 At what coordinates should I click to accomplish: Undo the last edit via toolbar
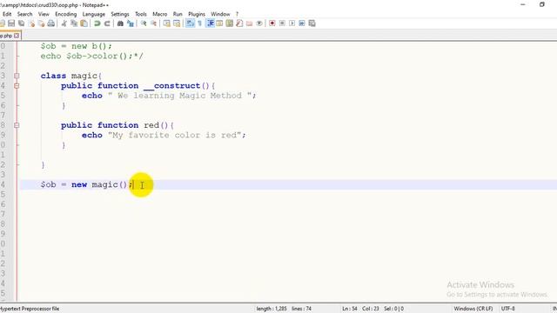[x=97, y=23]
